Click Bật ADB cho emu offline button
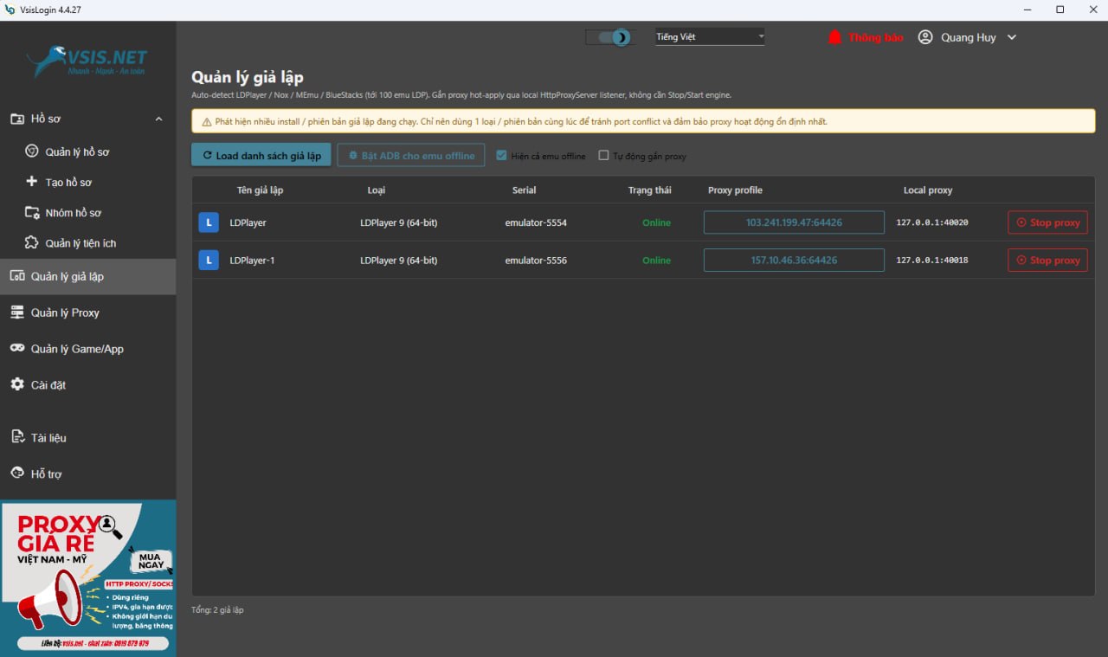The width and height of the screenshot is (1108, 657). pyautogui.click(x=411, y=155)
